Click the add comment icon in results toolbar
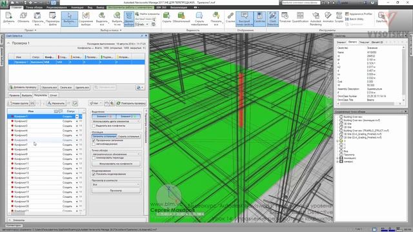413x232 pixels. [x=75, y=103]
